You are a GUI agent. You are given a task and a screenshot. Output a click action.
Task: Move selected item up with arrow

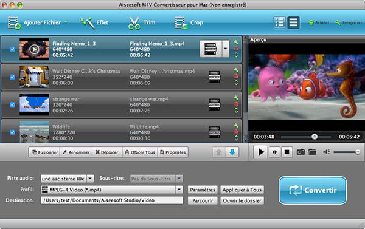pos(219,152)
